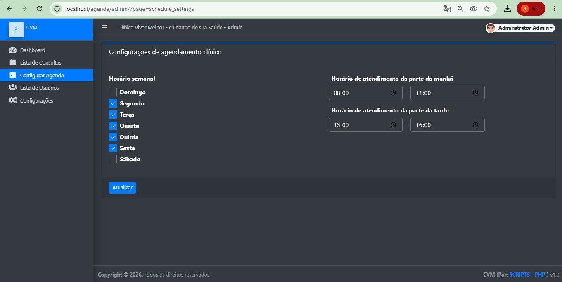Uncheck the Segundo checkbox
Screen dimensions: 562x282
pos(113,103)
